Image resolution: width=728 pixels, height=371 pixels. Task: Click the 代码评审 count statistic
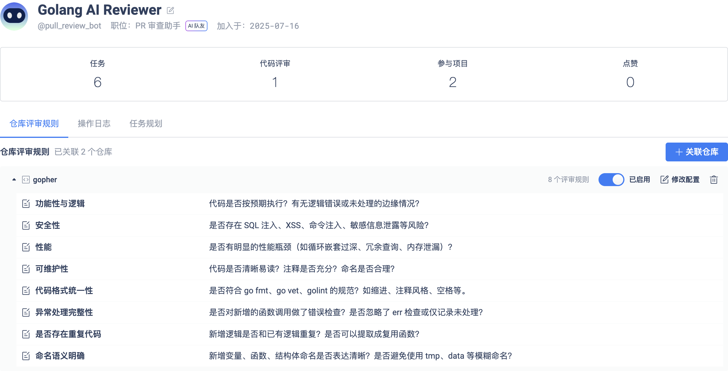pyautogui.click(x=275, y=82)
